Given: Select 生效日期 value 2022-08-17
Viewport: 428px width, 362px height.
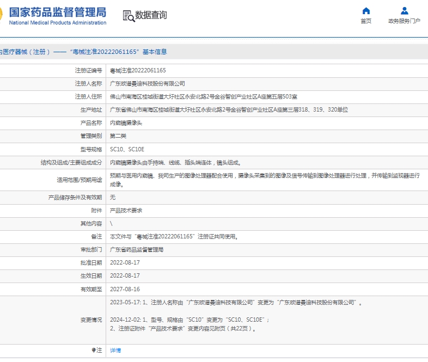Looking at the screenshot, I should (x=125, y=275).
